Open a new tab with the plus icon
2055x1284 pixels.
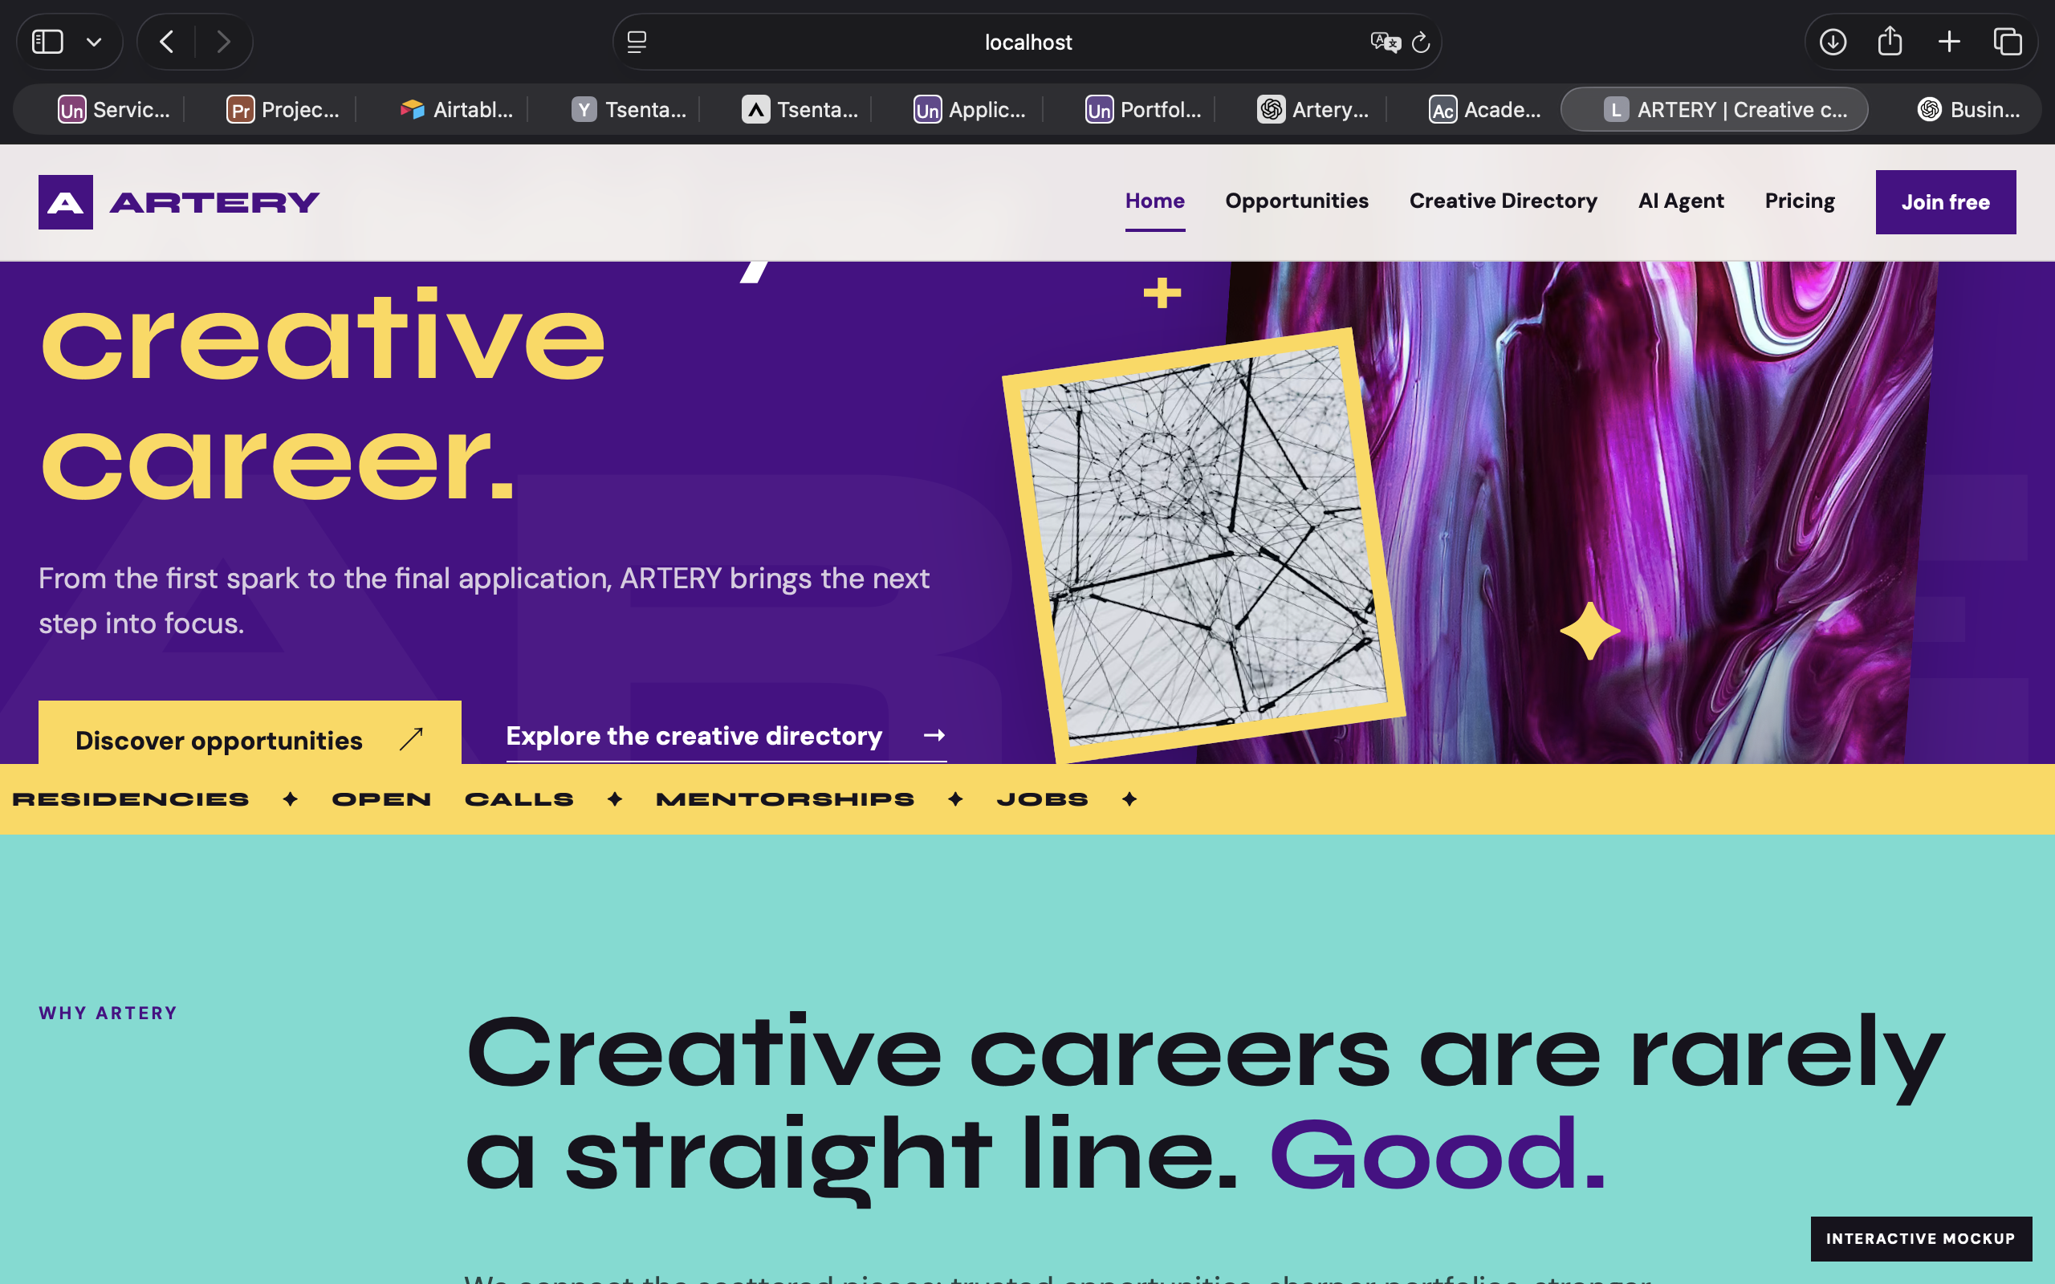1949,42
